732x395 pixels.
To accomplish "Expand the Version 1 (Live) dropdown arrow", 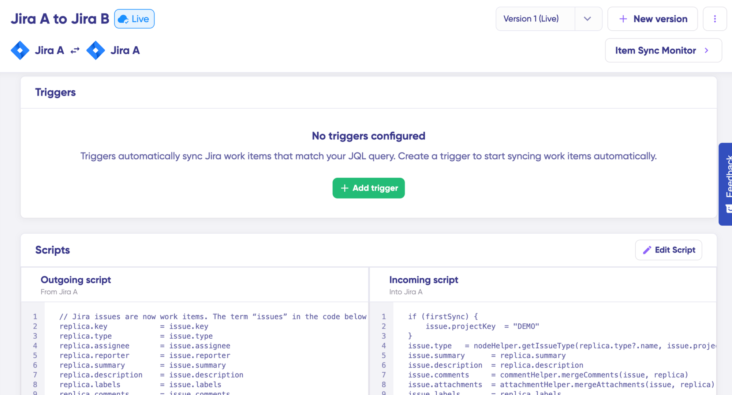I will tap(588, 19).
